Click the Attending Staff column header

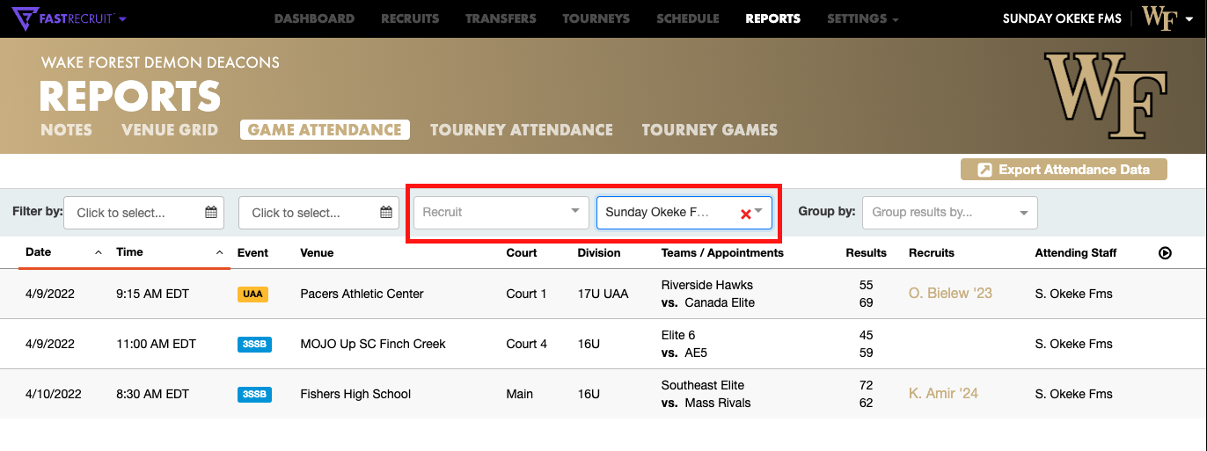pos(1075,252)
